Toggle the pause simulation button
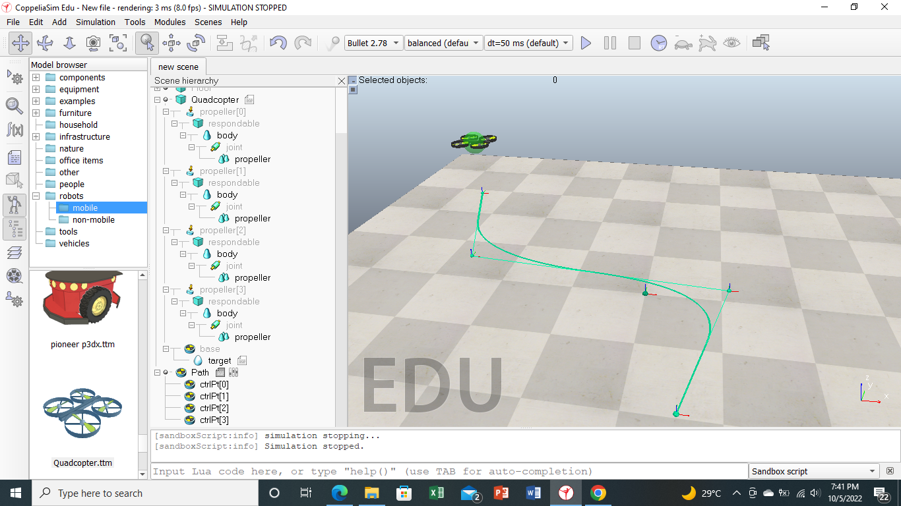 [x=609, y=43]
